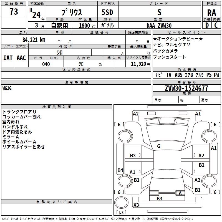Image resolution: width=222 pixels, height=222 pixels.
Task: Click the ★オークションデビュー★ sales point
Action: coord(178,39)
